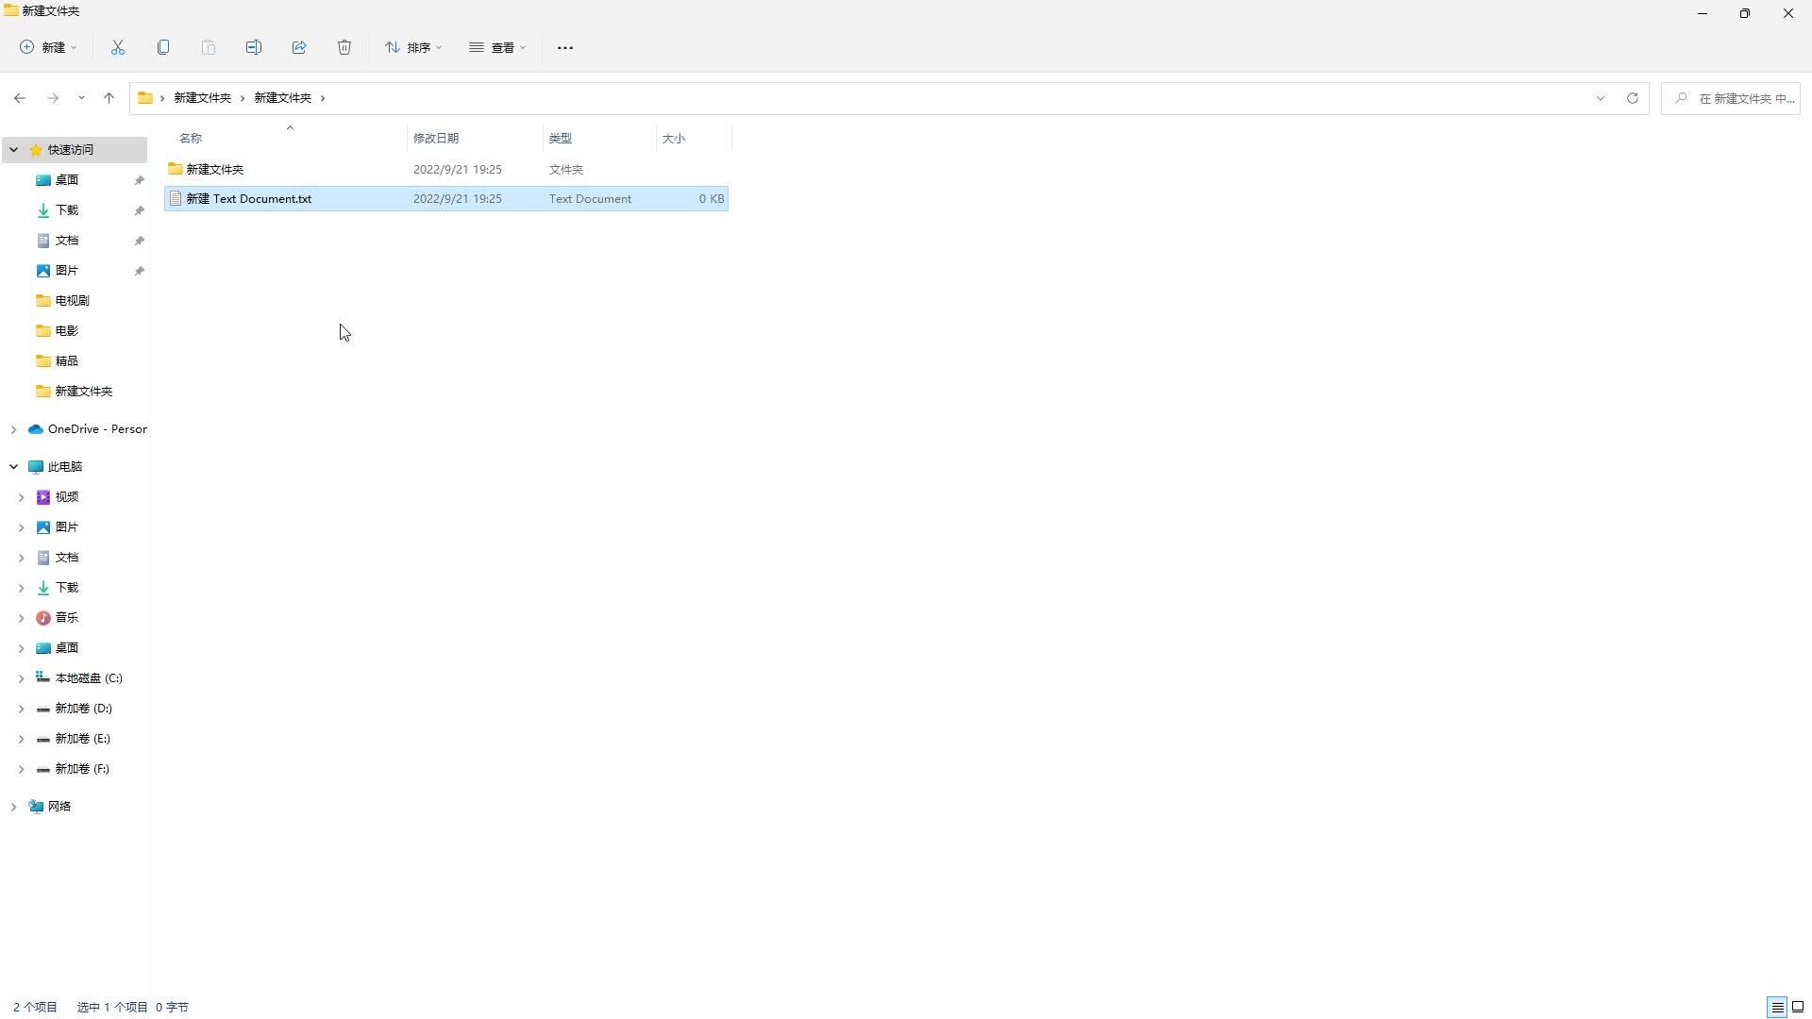Screen dimensions: 1812x1019
Task: Open the 查看 view dropdown
Action: click(497, 47)
